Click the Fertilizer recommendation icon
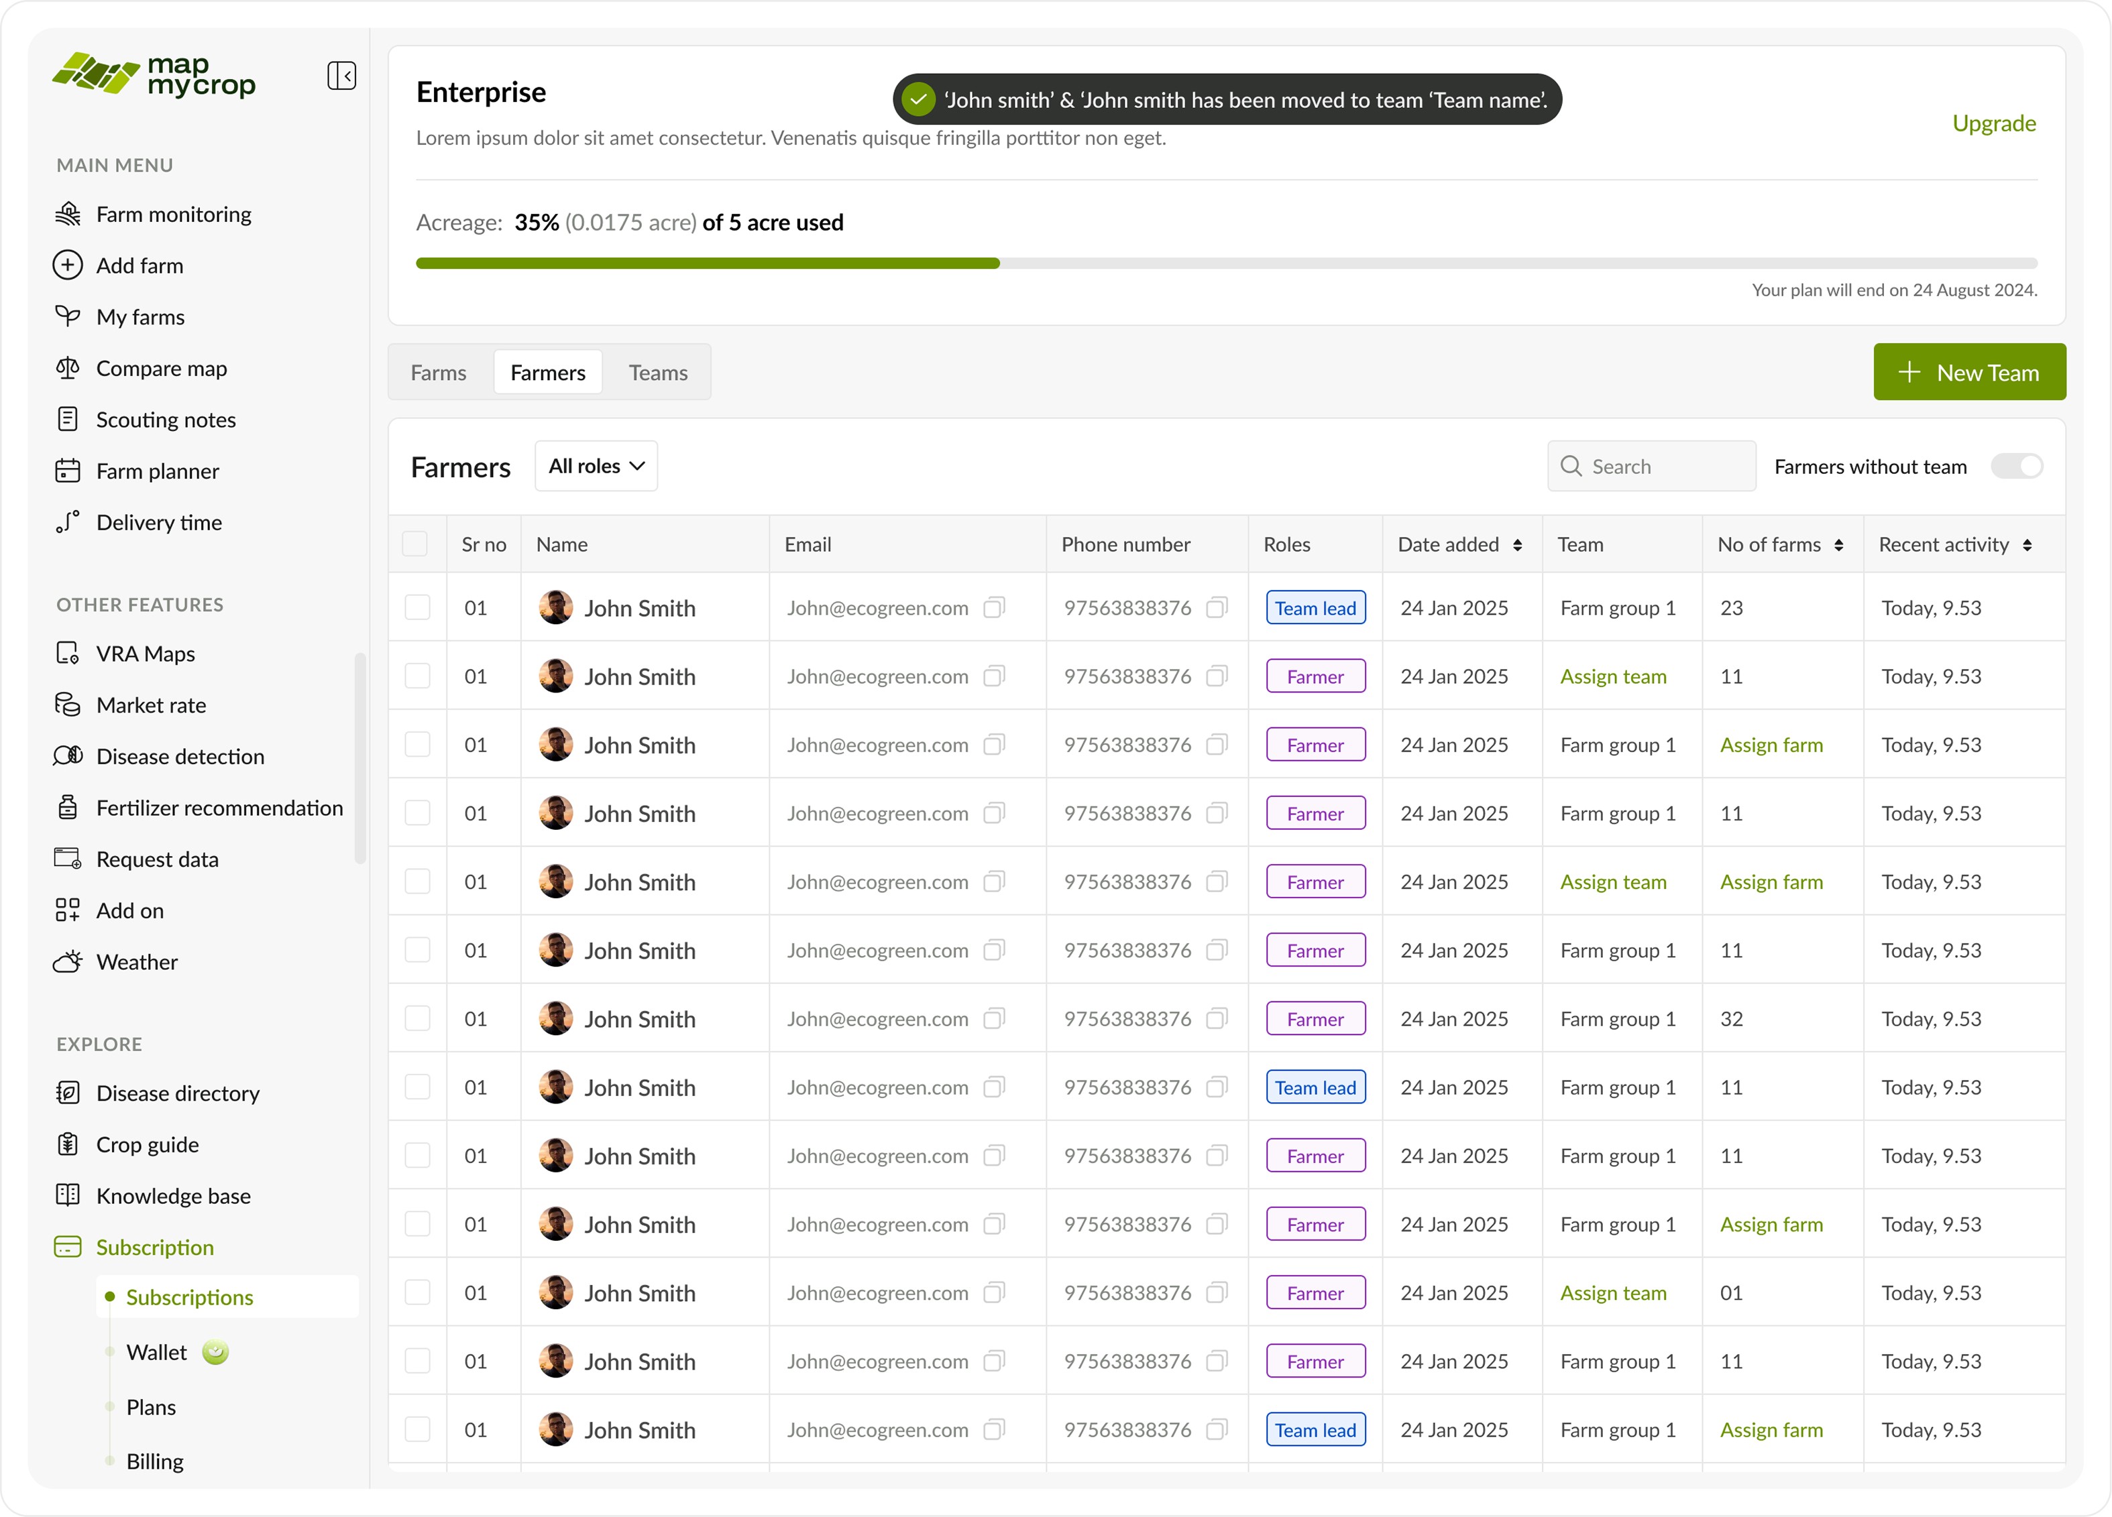Viewport: 2112px width, 1517px height. pos(68,807)
